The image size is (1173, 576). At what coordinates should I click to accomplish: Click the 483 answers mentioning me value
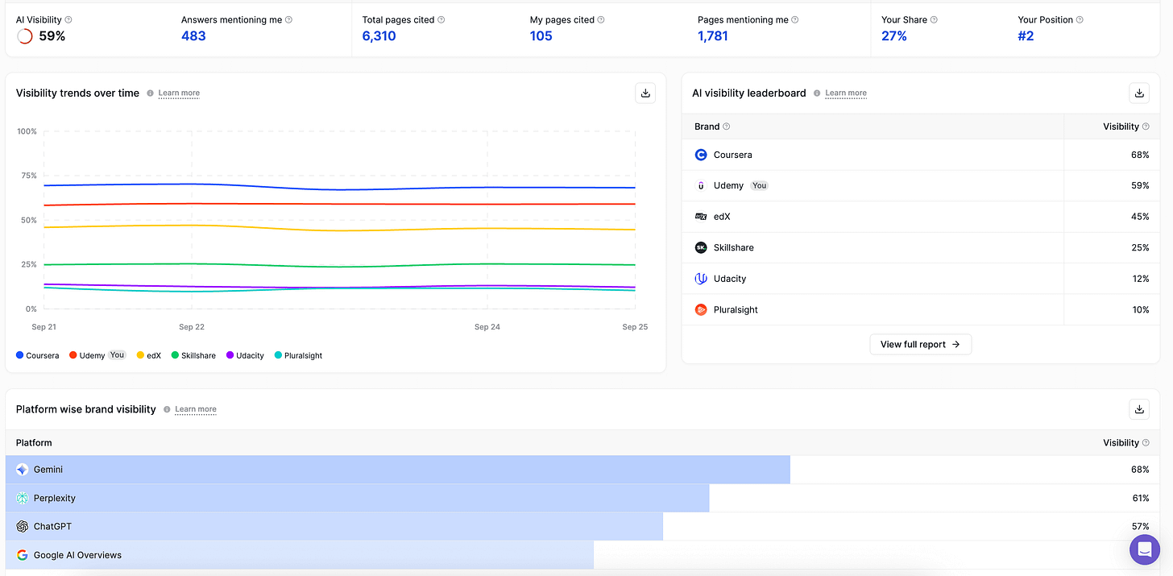click(x=193, y=35)
